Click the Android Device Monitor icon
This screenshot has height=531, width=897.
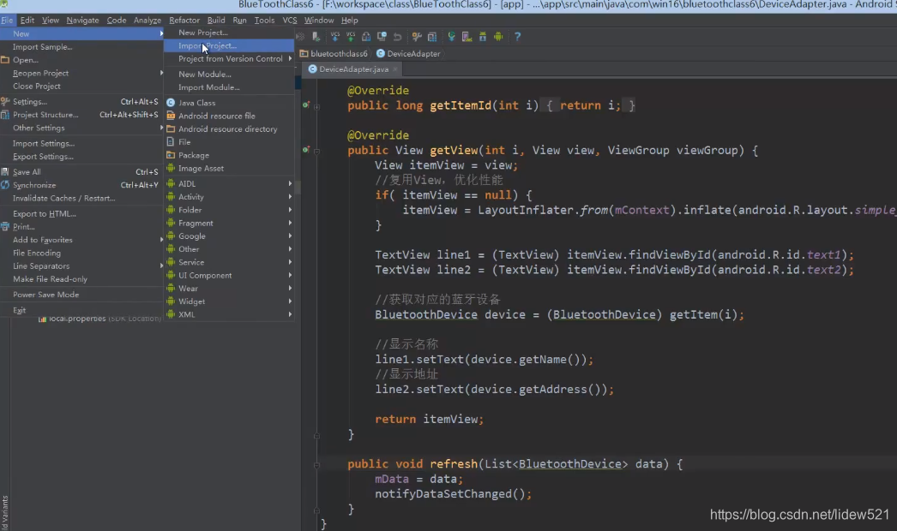(x=498, y=37)
